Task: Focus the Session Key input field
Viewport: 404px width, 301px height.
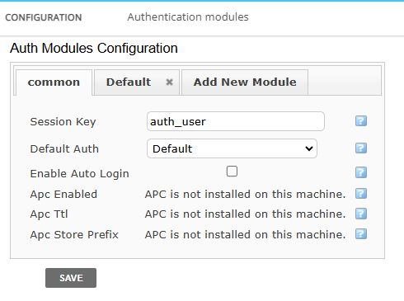Action: pyautogui.click(x=236, y=121)
